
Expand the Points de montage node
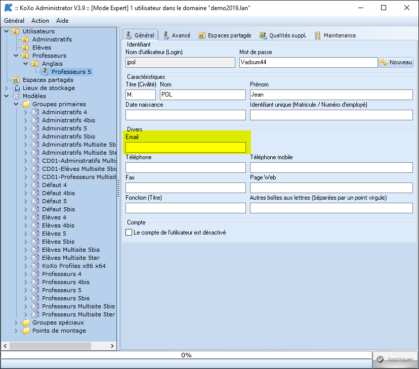[x=16, y=331]
